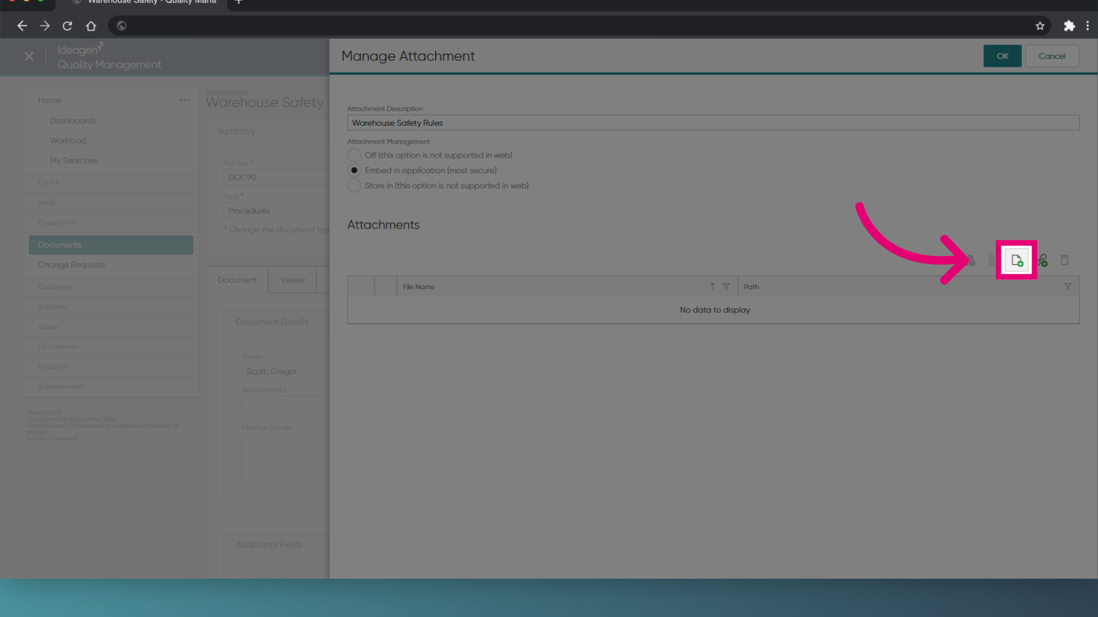Confirm the dialog with OK

tap(1002, 56)
